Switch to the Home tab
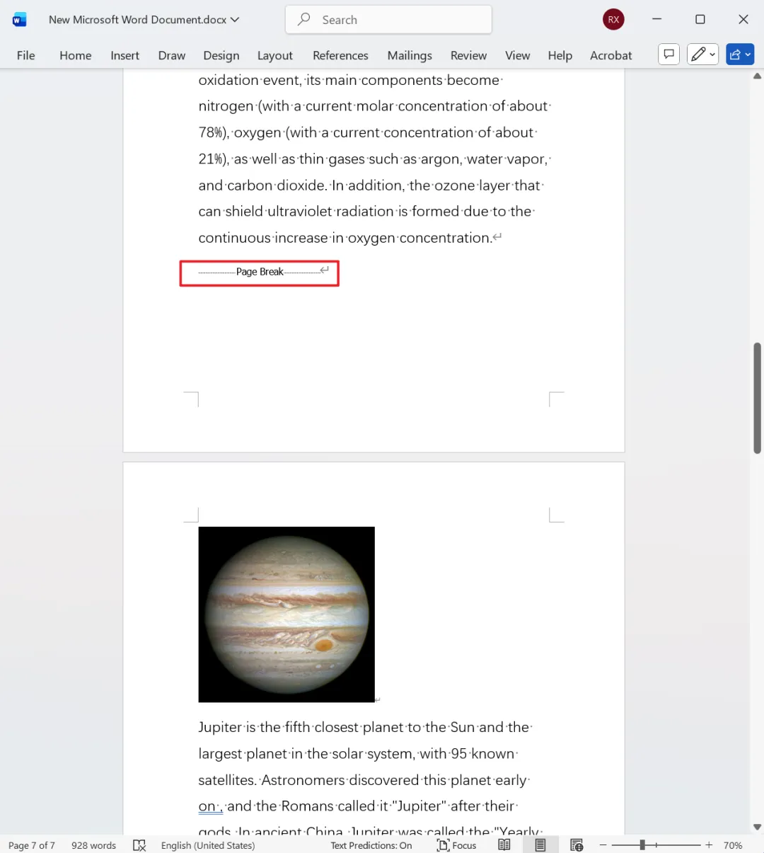 (x=76, y=55)
